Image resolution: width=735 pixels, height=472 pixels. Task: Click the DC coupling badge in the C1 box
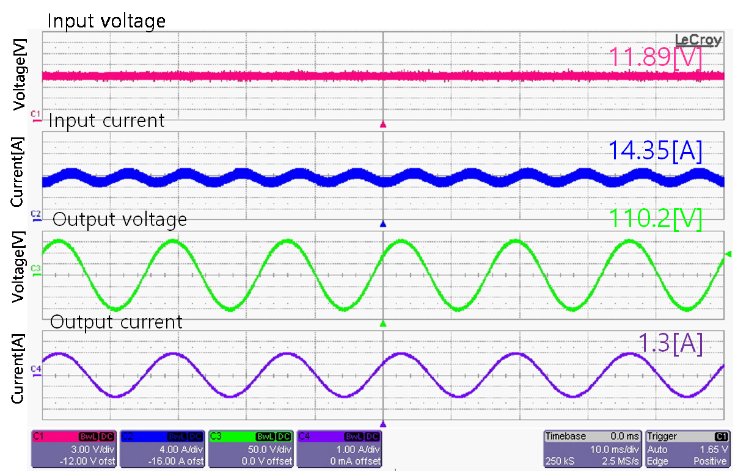click(x=106, y=437)
